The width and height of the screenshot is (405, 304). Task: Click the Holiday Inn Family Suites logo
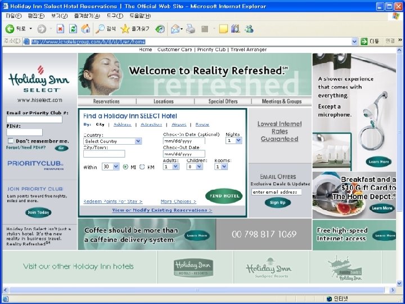[345, 269]
